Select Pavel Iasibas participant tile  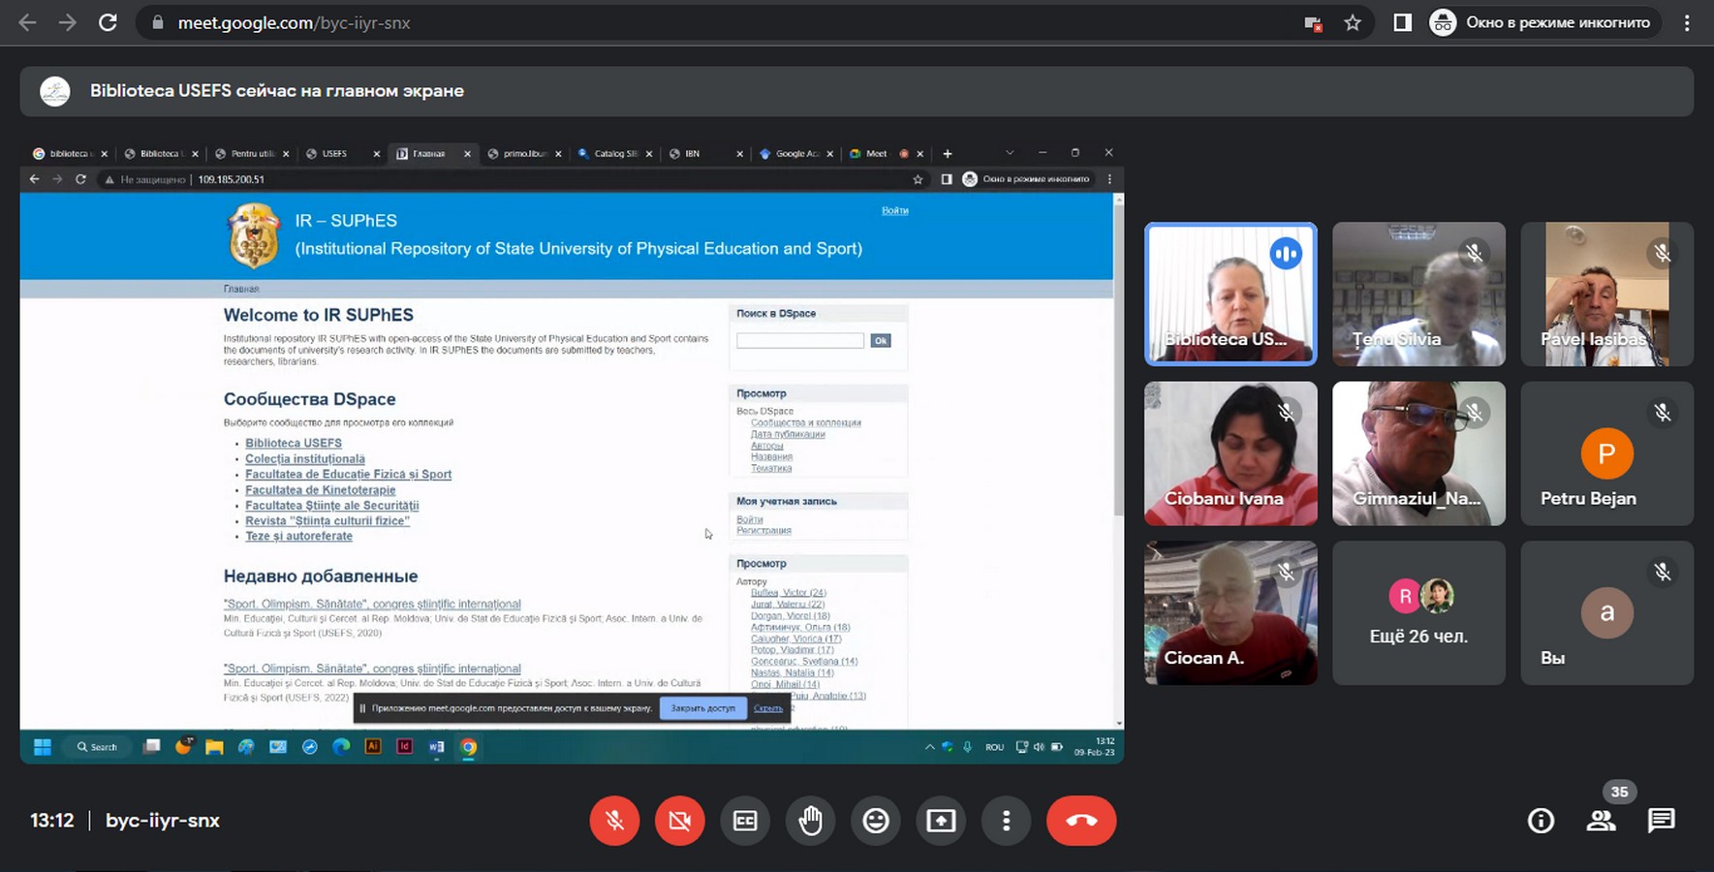click(1606, 294)
